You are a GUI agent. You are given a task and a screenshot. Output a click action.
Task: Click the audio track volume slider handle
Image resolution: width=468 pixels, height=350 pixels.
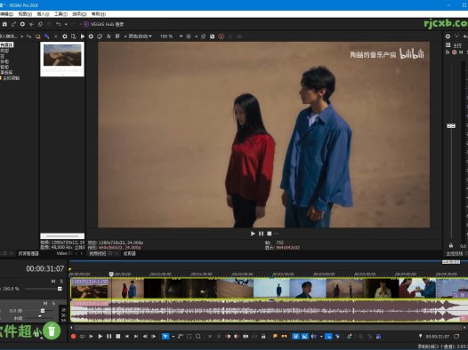coord(43,311)
